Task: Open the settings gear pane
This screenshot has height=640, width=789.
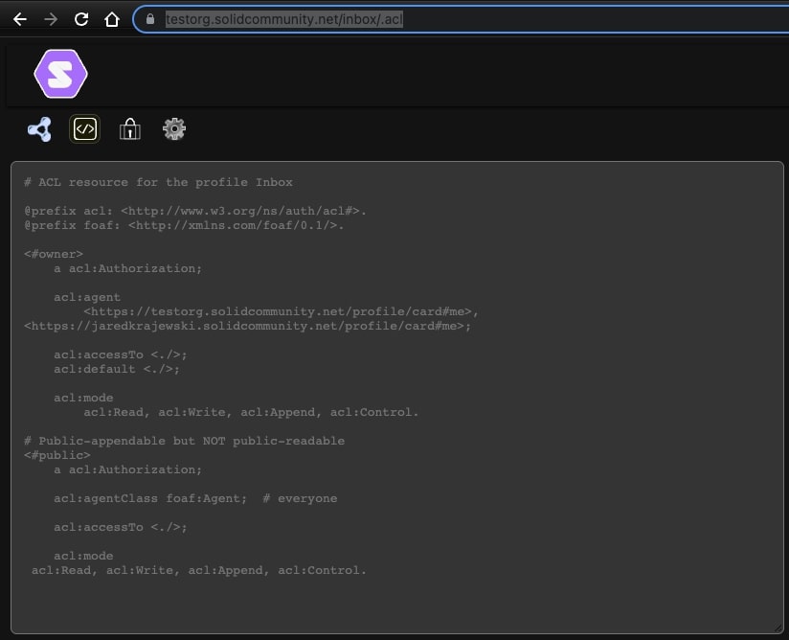Action: 174,129
